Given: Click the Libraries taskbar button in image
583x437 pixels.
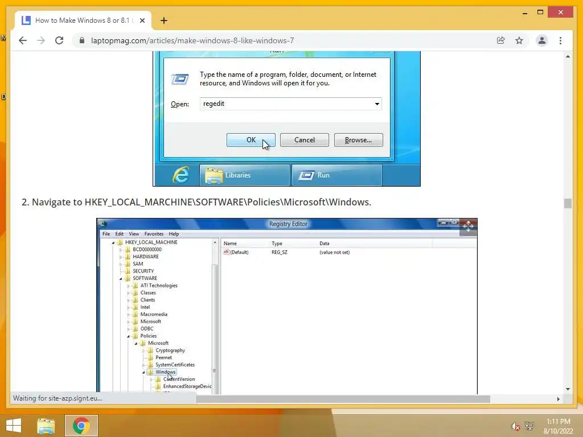Looking at the screenshot, I should 245,175.
